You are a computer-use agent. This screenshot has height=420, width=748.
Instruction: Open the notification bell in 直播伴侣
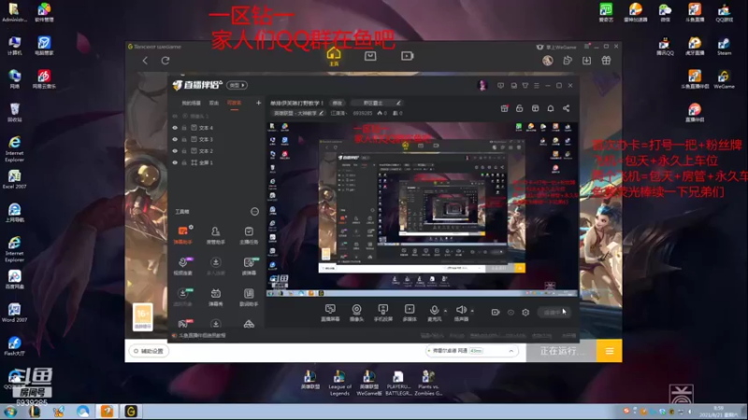(551, 108)
